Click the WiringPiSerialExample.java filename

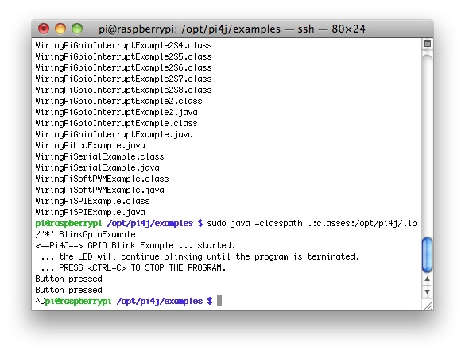97,167
